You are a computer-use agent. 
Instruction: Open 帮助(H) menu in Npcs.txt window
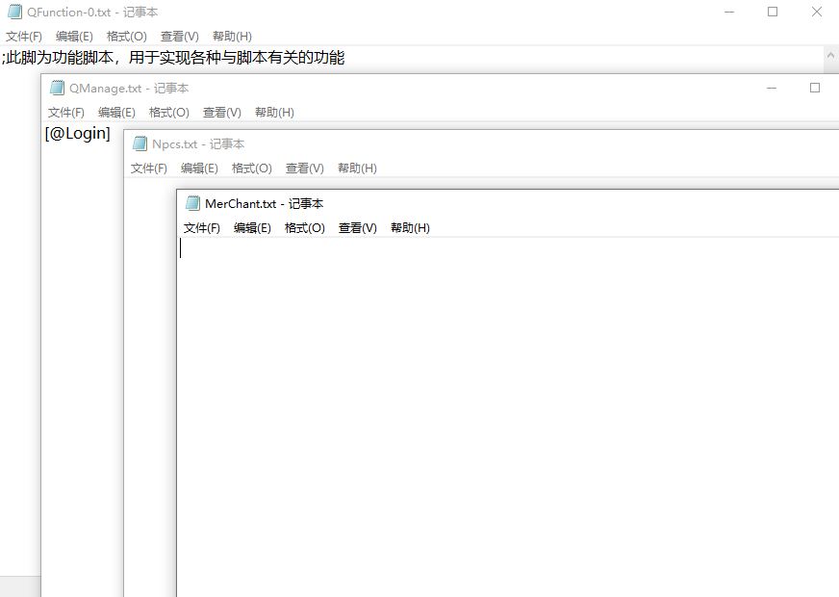357,169
